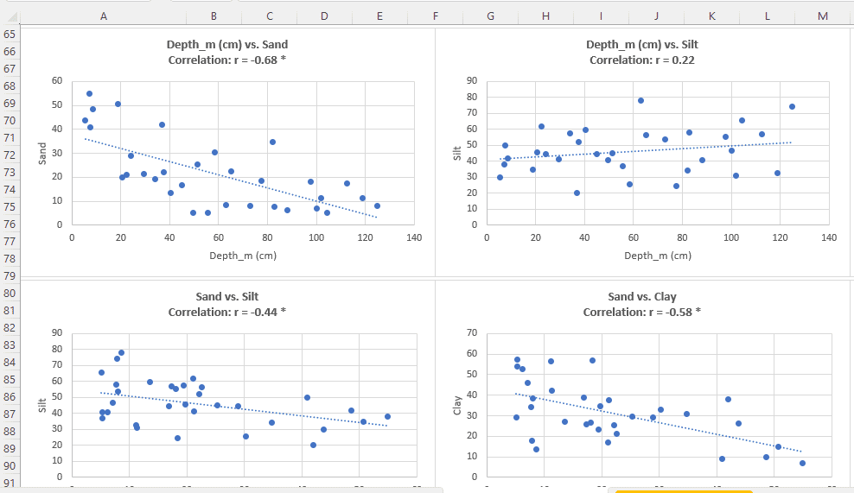Select row 65 header
854x493 pixels.
click(10, 35)
